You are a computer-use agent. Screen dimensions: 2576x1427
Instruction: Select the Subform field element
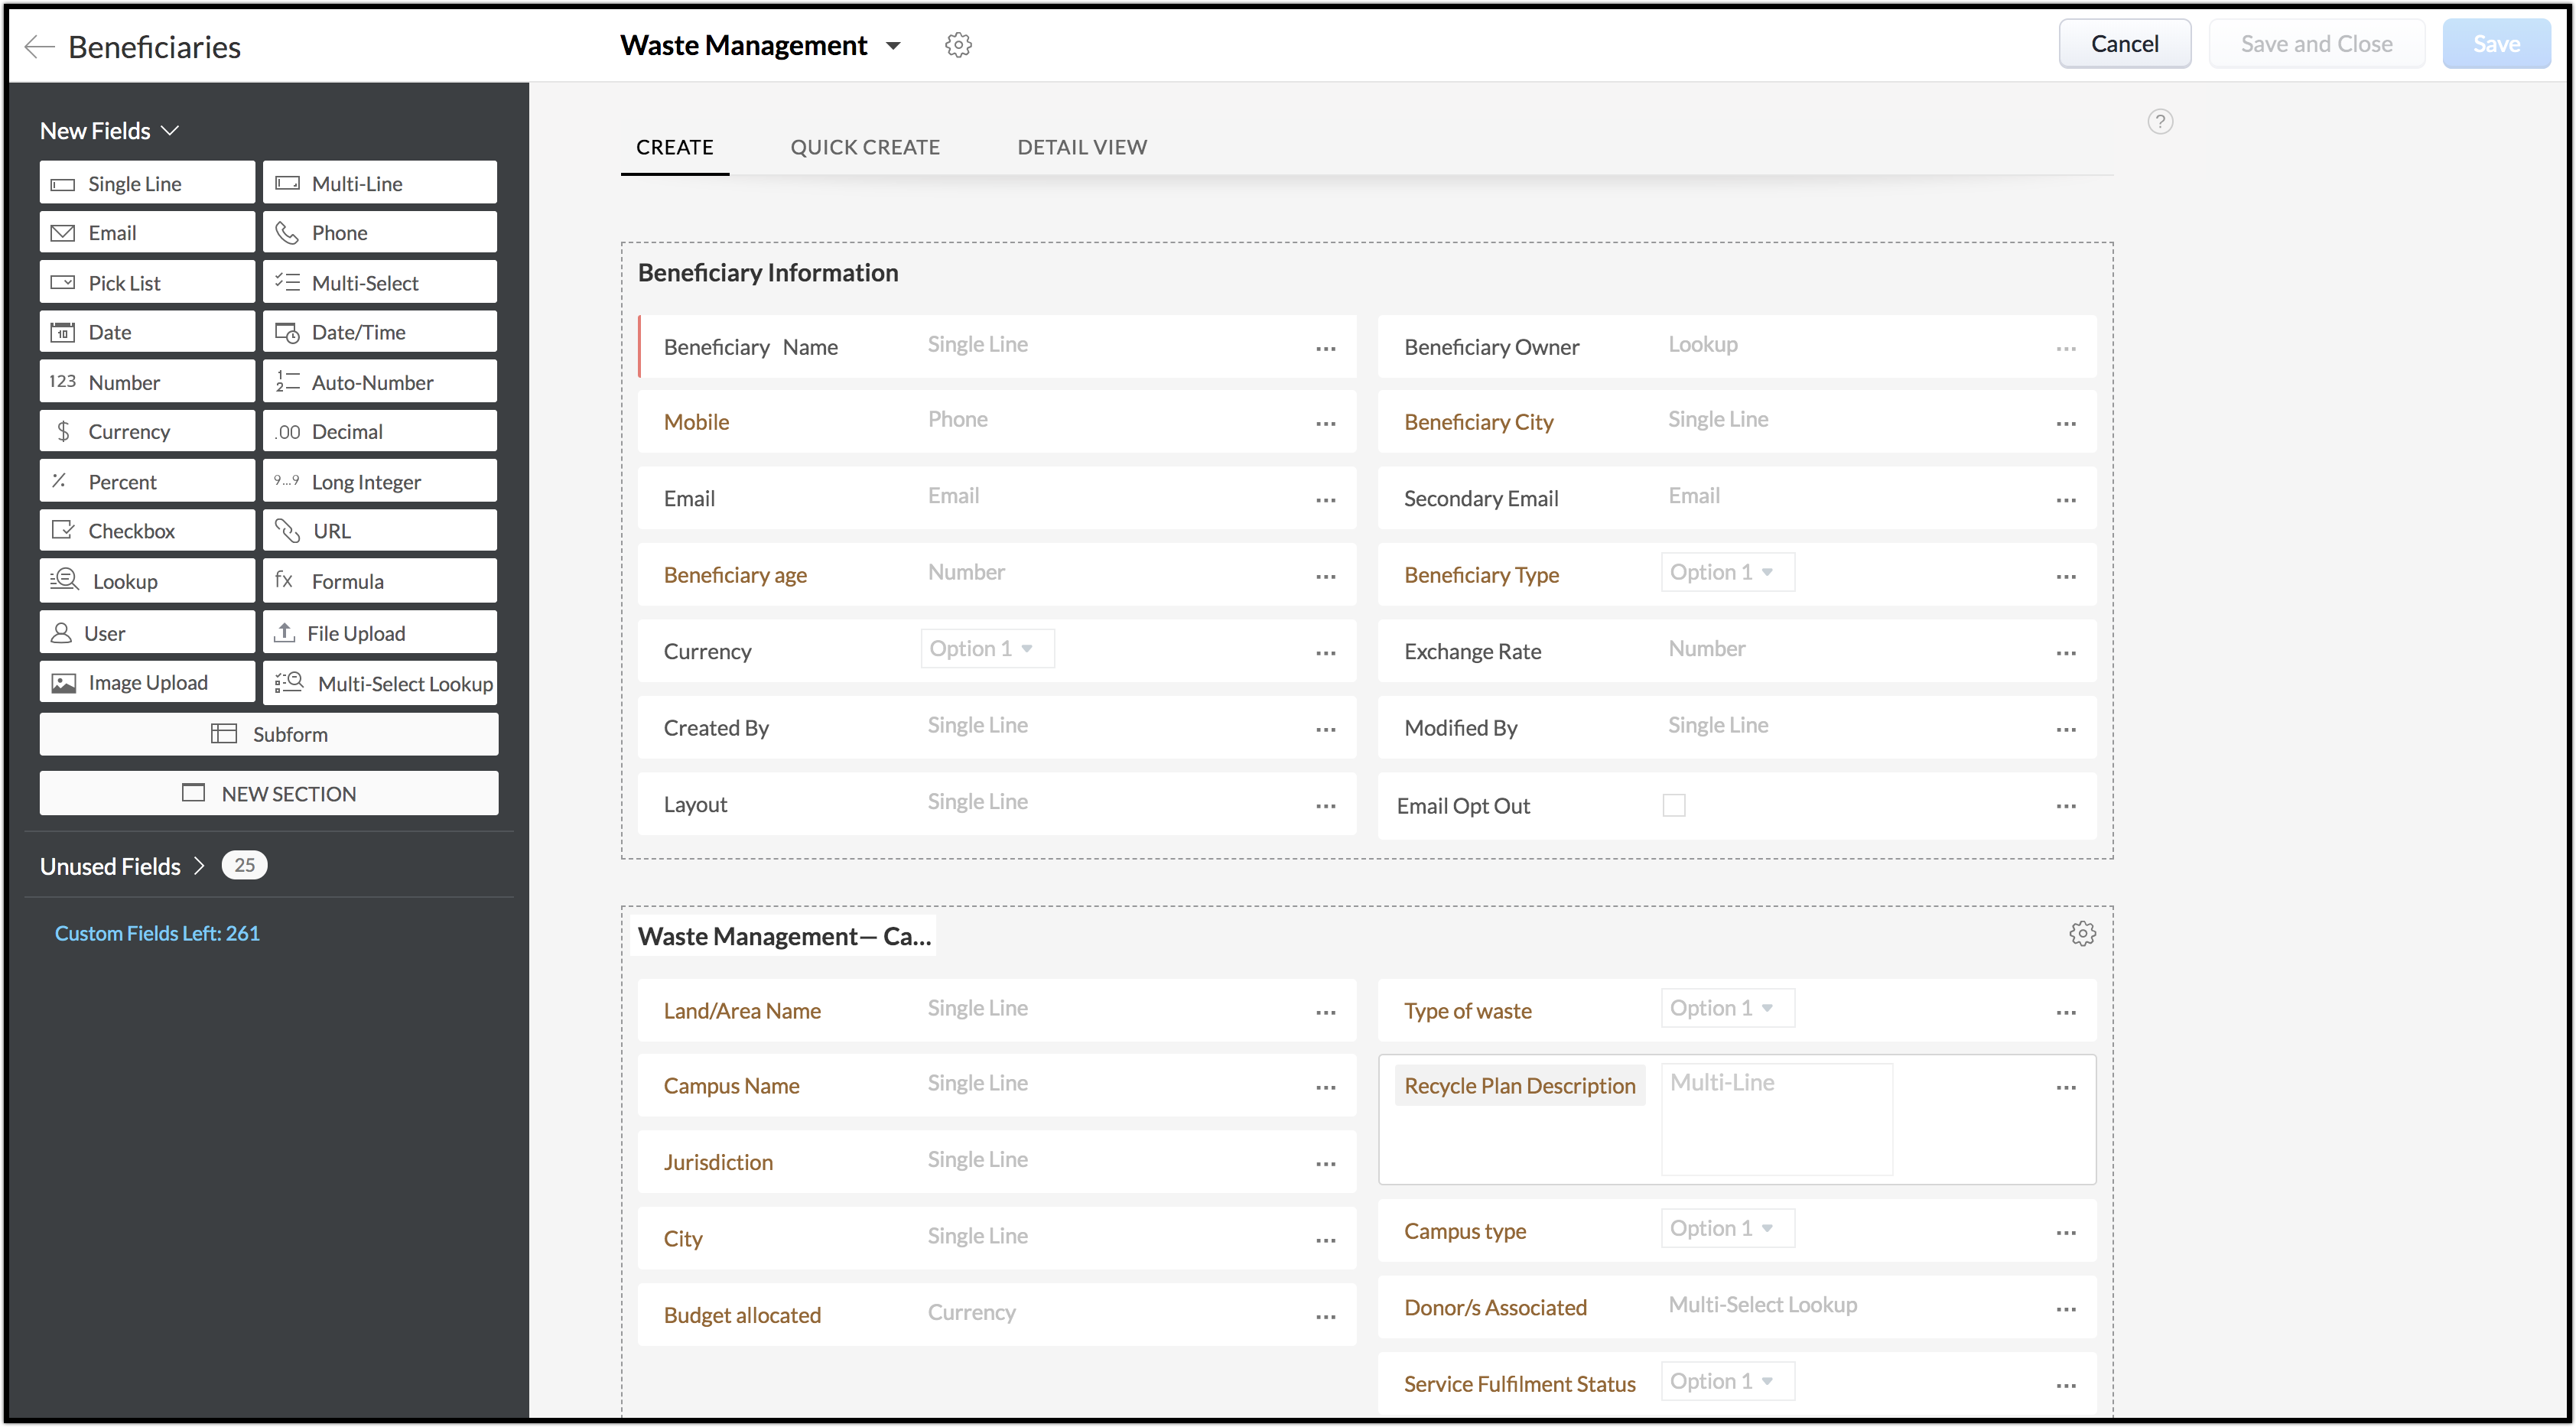(269, 734)
